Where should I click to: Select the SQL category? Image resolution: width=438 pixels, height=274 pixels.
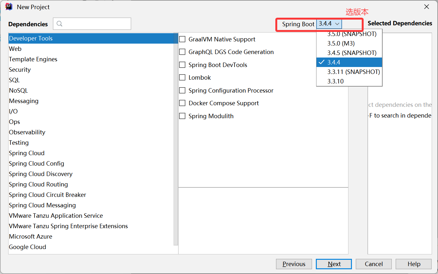tap(91, 80)
